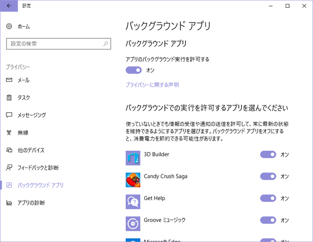The width and height of the screenshot is (313, 242).
Task: Click the Home gear icon
Action: tap(9, 26)
